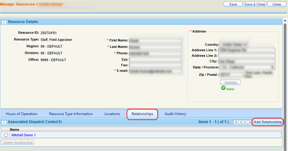Go to next page of dispatch centers
This screenshot has height=151, width=288.
tap(245, 122)
